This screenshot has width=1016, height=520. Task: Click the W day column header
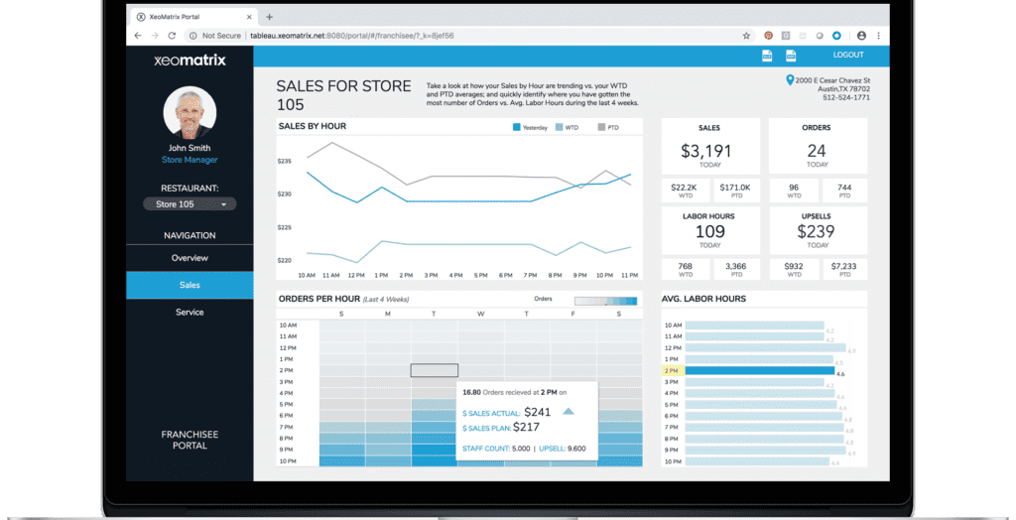[x=481, y=314]
